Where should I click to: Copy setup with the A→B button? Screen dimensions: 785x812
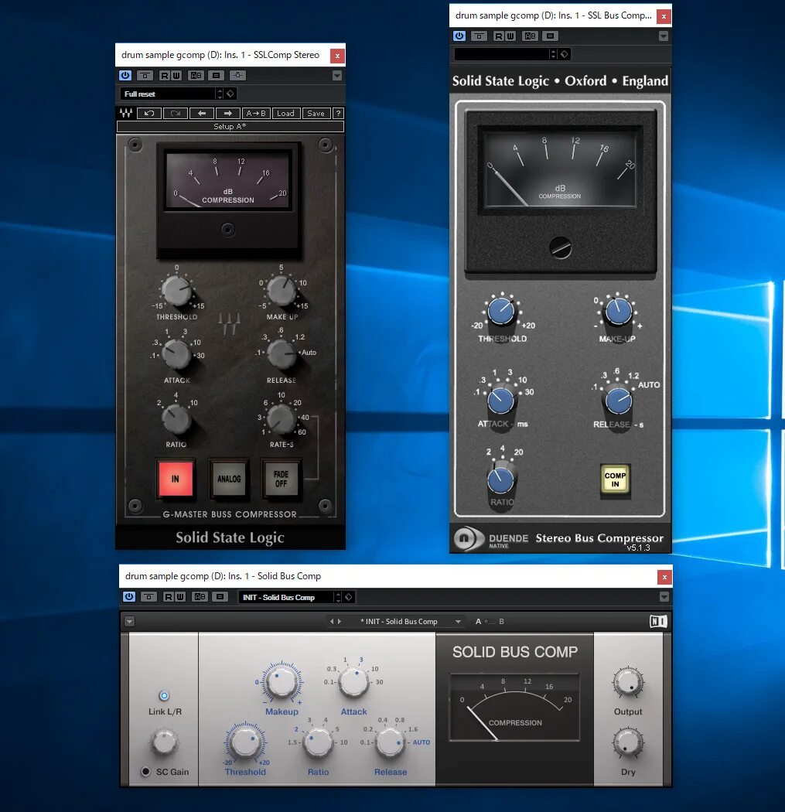[256, 114]
